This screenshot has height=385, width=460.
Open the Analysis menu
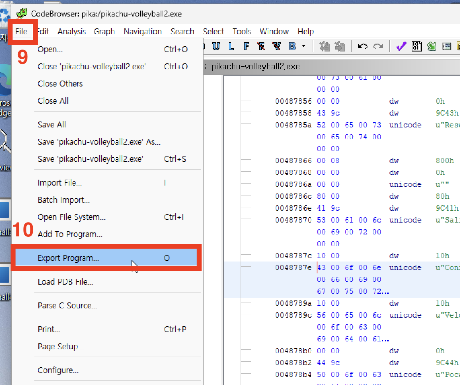(x=72, y=31)
